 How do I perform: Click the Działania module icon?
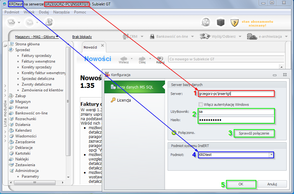tap(11, 125)
